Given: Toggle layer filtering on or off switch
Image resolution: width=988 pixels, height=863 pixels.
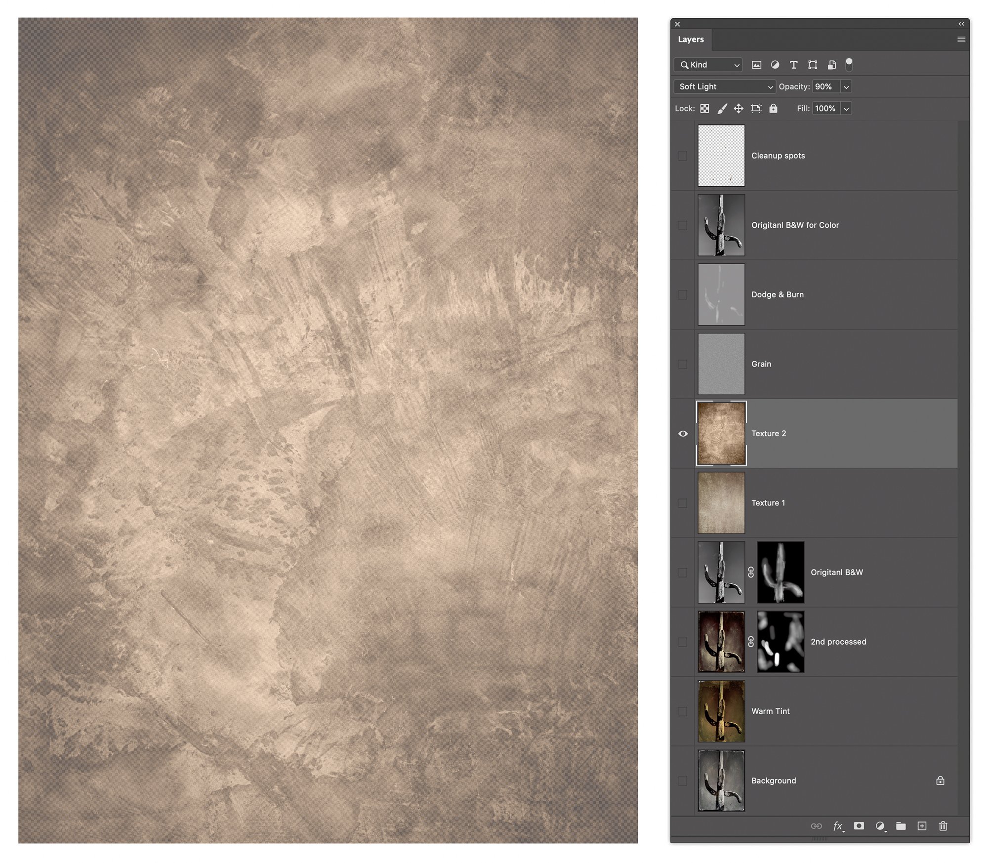Looking at the screenshot, I should point(849,64).
